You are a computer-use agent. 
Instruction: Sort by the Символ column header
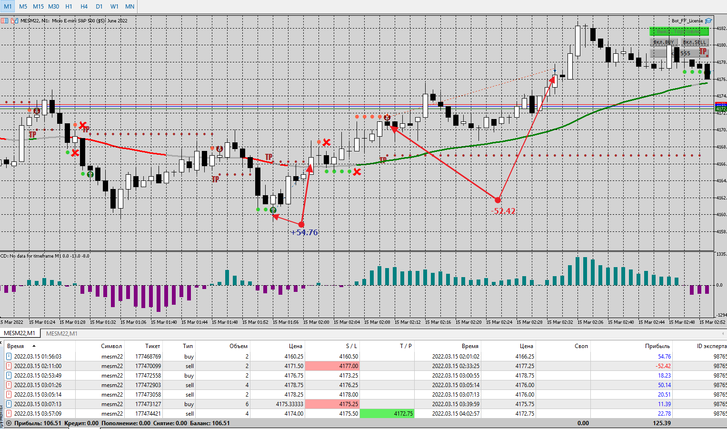111,346
